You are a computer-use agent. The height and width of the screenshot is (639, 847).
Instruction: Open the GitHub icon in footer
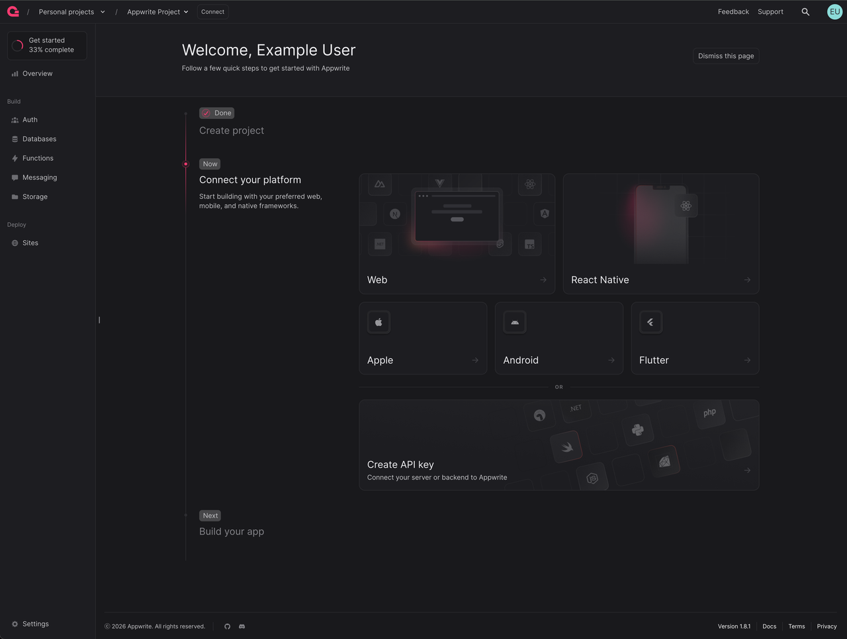point(228,626)
